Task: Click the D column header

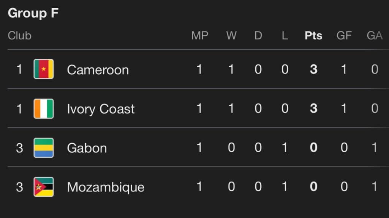Action: 258,36
